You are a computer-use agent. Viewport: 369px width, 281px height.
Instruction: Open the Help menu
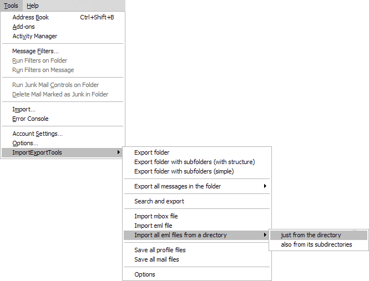pos(33,6)
